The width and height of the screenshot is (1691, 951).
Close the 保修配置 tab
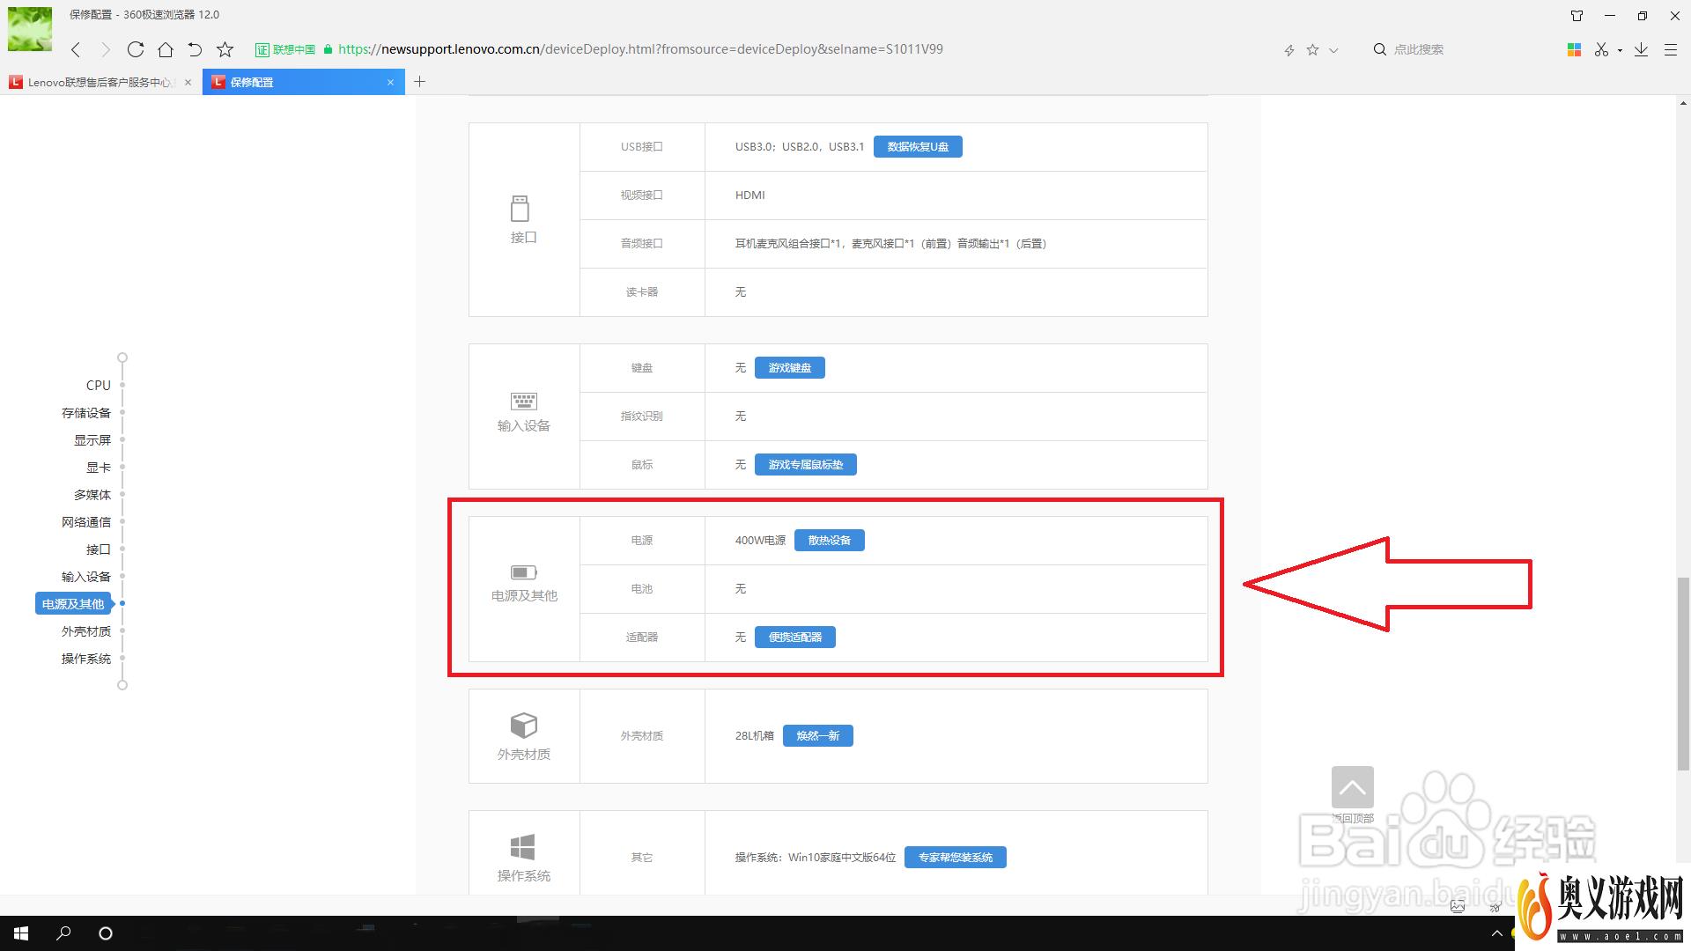pyautogui.click(x=390, y=82)
